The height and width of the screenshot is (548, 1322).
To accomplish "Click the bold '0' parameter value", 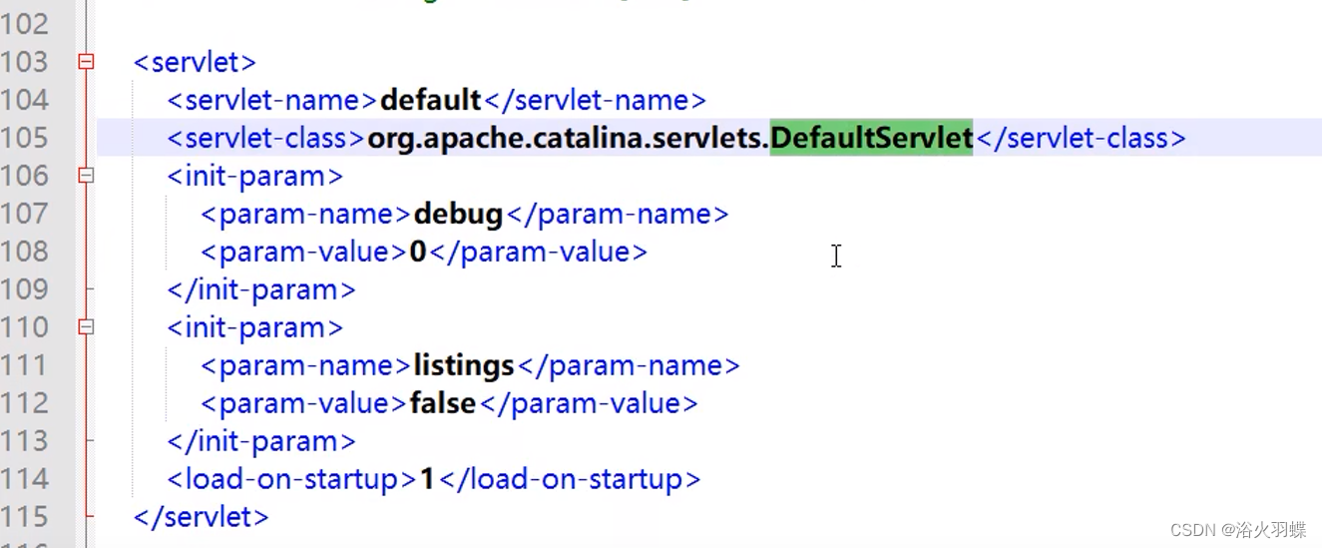I will 418,252.
